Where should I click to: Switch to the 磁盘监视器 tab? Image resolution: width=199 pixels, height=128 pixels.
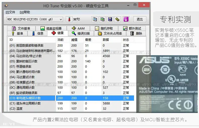point(51,28)
